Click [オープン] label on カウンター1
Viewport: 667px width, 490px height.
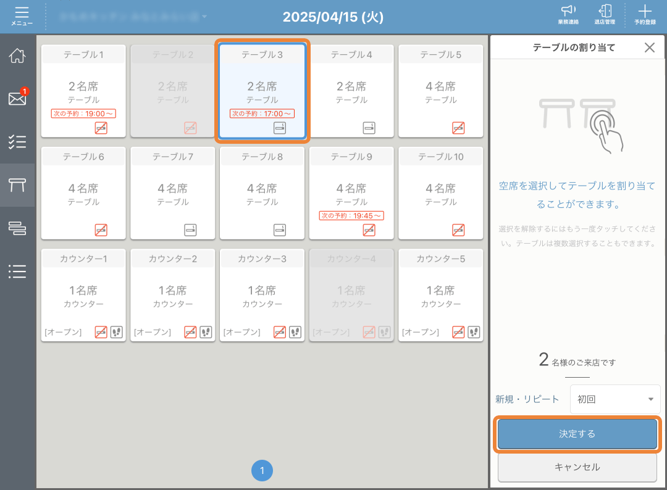(x=63, y=333)
